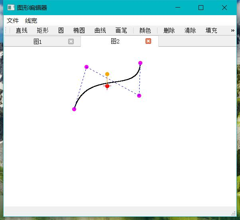Expand the toolbar overflow chevron
This screenshot has height=220, width=240.
pos(233,30)
